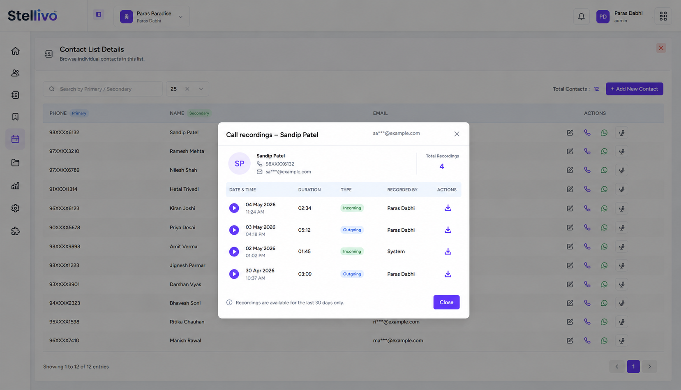
Task: Open recordings for Jignesh Parmar
Action: click(x=621, y=265)
